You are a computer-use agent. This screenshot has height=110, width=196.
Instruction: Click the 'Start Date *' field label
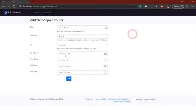point(34,53)
